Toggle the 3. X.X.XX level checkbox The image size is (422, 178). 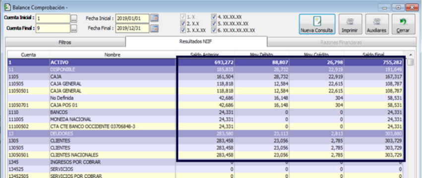183,30
